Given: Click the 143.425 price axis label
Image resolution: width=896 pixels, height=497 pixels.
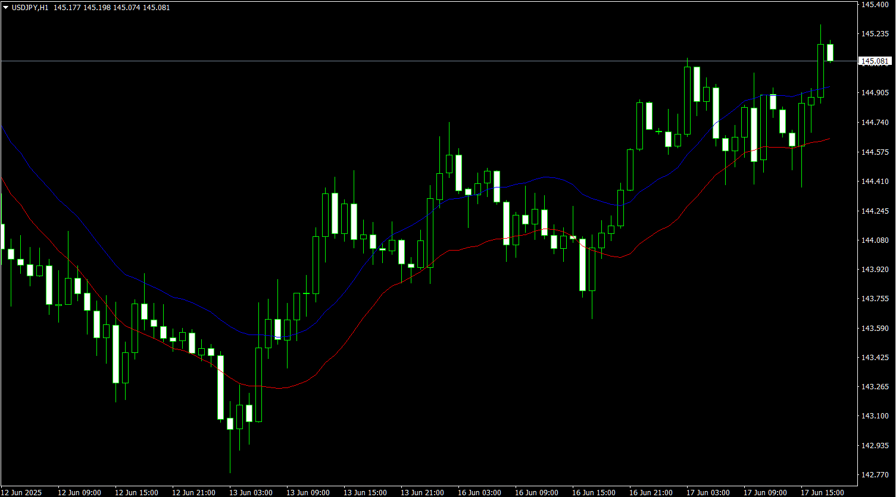Looking at the screenshot, I should (x=875, y=357).
